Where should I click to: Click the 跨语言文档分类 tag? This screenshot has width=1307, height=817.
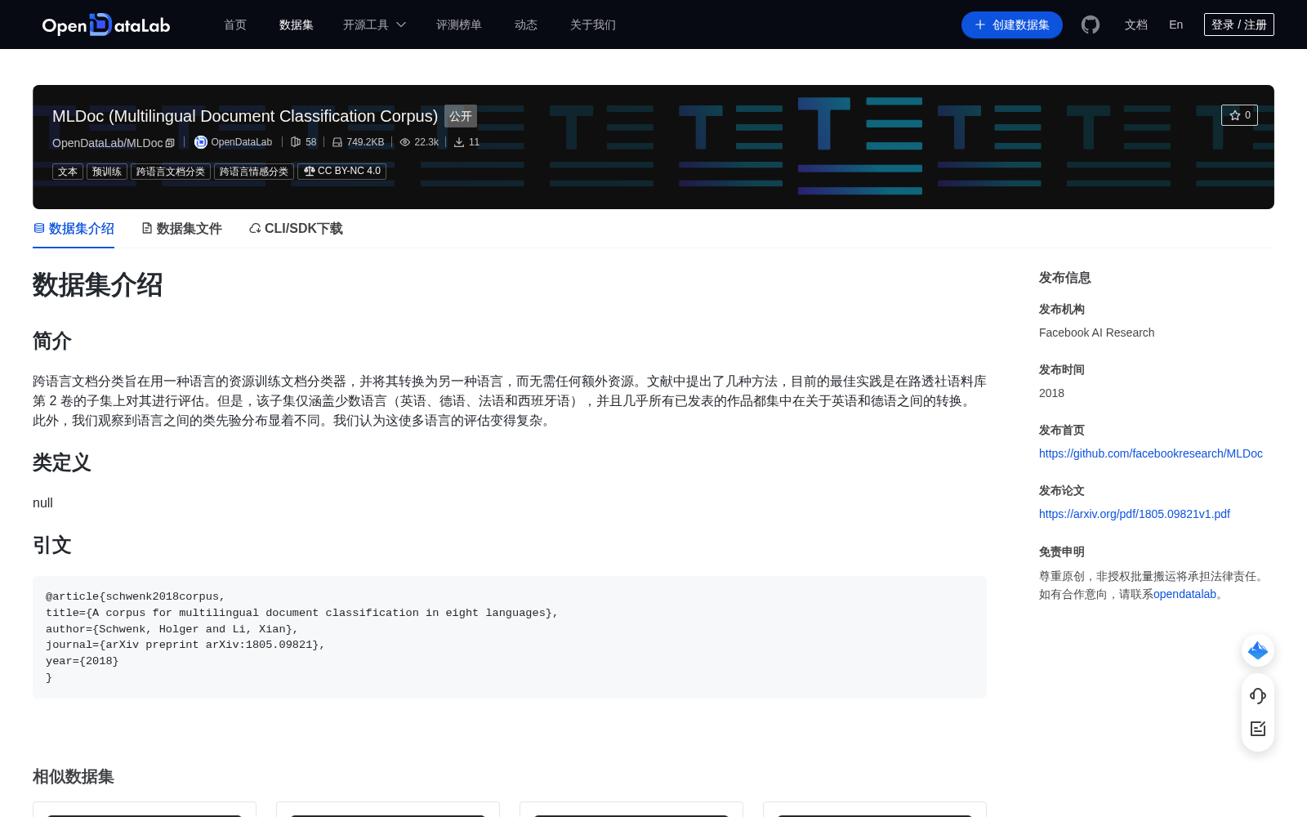[171, 172]
